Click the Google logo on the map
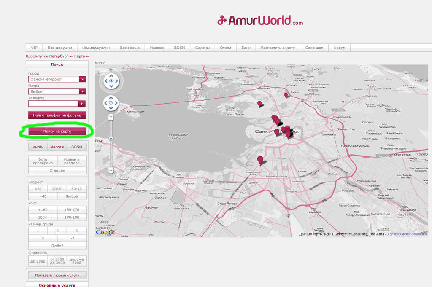 [105, 232]
